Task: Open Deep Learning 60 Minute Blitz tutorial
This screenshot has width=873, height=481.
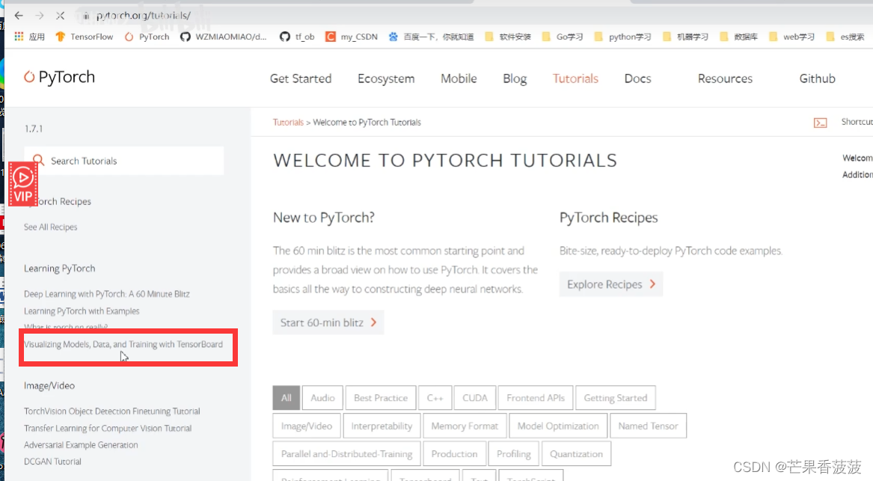Action: [107, 294]
